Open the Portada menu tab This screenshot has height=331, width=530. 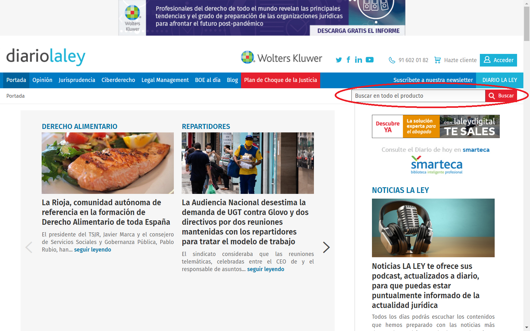point(16,80)
